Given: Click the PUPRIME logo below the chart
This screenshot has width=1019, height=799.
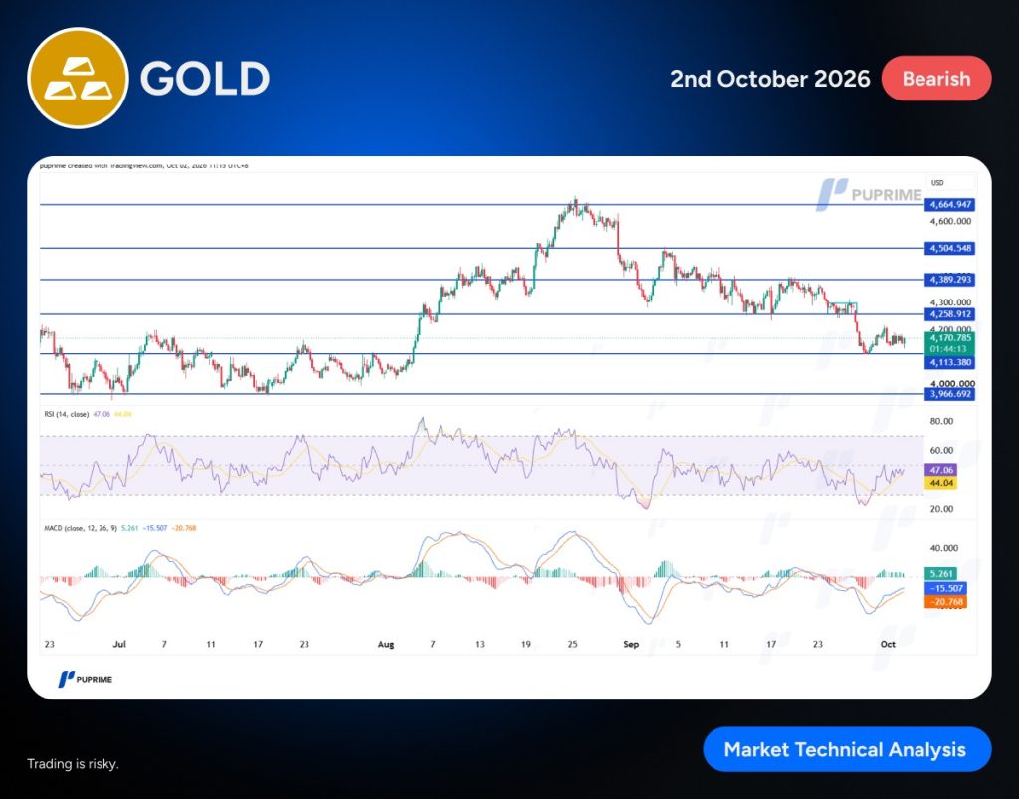Looking at the screenshot, I should (86, 679).
